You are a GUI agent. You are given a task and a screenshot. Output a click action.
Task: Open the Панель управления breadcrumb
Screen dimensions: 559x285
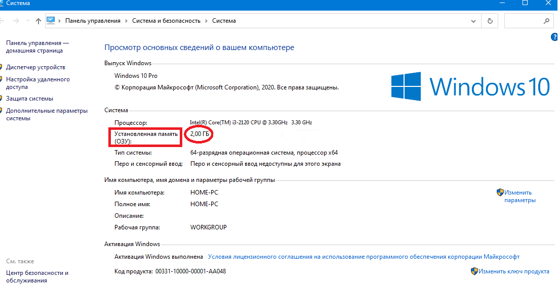(93, 21)
